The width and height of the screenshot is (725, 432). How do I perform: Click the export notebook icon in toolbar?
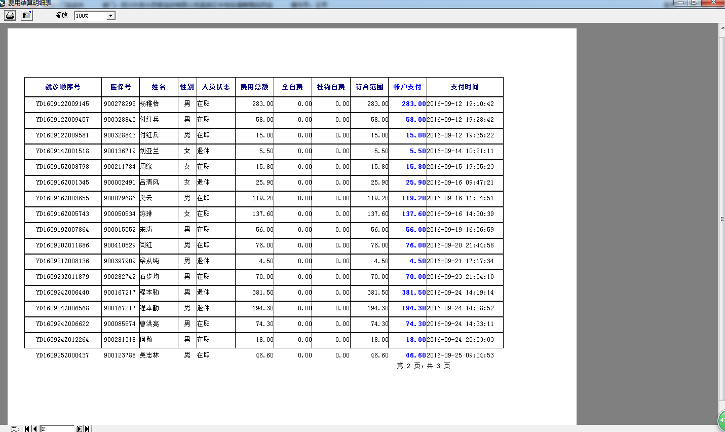coord(27,15)
